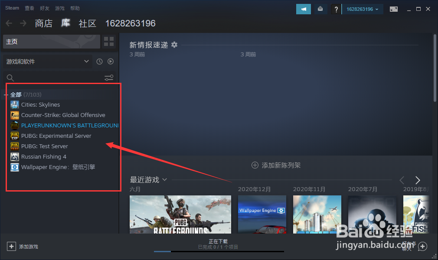Click 添加游戏 label
Image resolution: width=438 pixels, height=260 pixels.
point(29,247)
